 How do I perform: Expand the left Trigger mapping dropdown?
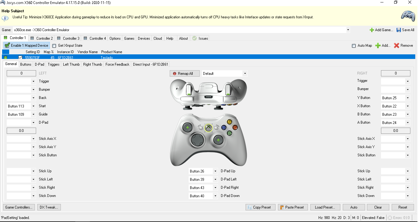coord(33,82)
